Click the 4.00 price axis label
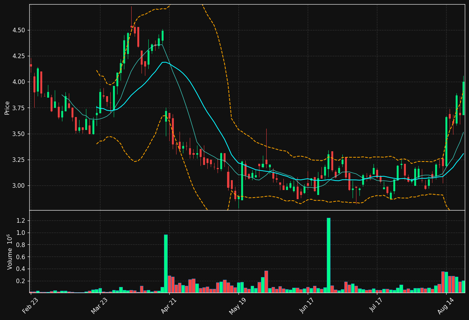This screenshot has width=469, height=320. click(x=19, y=82)
